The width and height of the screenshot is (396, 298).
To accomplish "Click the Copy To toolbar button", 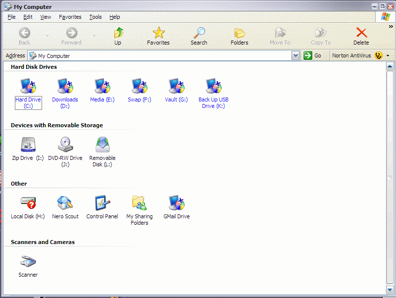I will point(321,36).
